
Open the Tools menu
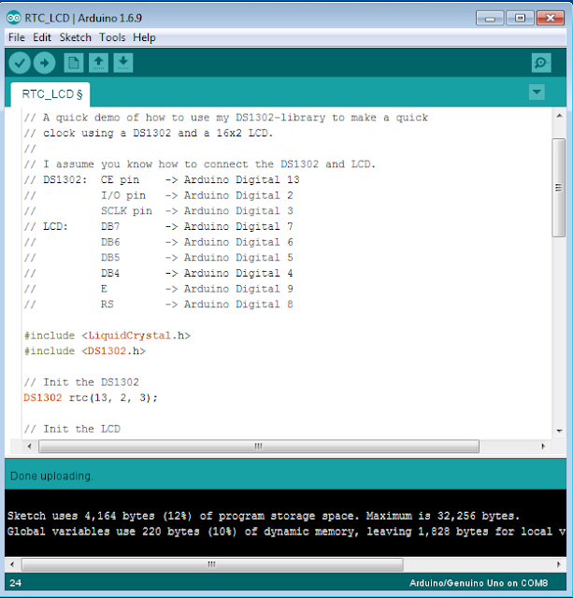click(x=112, y=37)
